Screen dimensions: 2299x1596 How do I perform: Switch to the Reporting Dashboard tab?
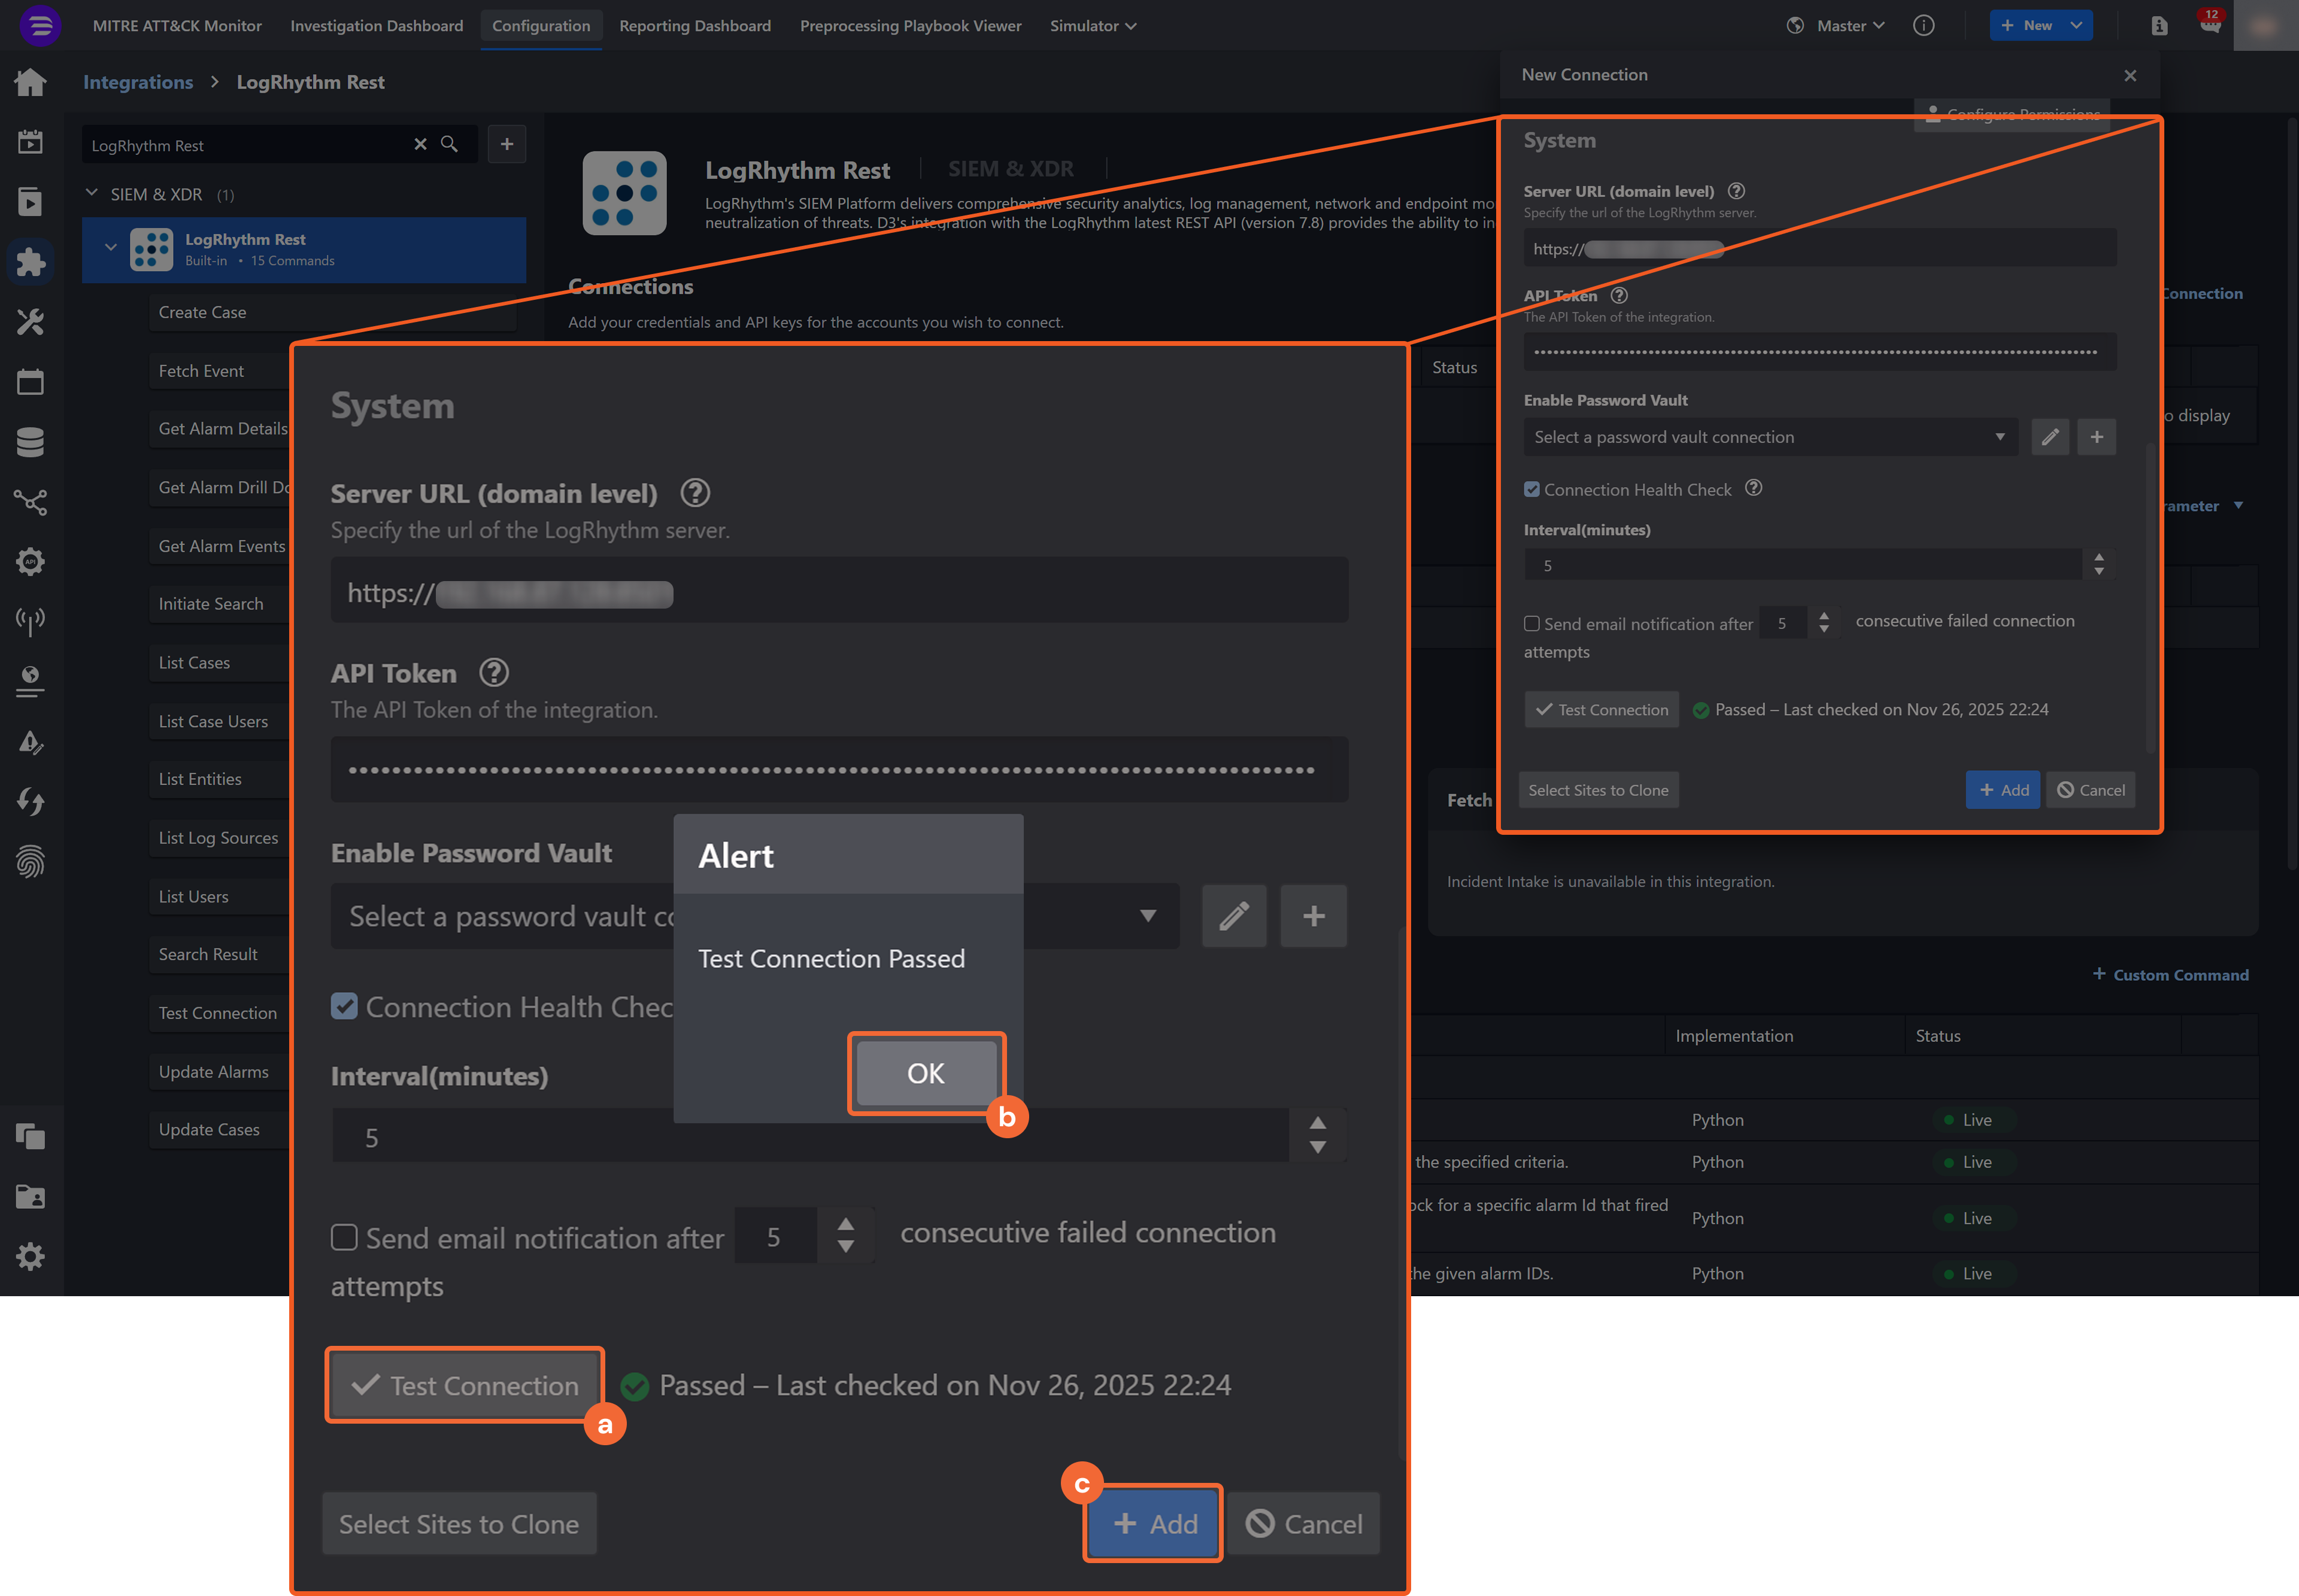(x=694, y=26)
